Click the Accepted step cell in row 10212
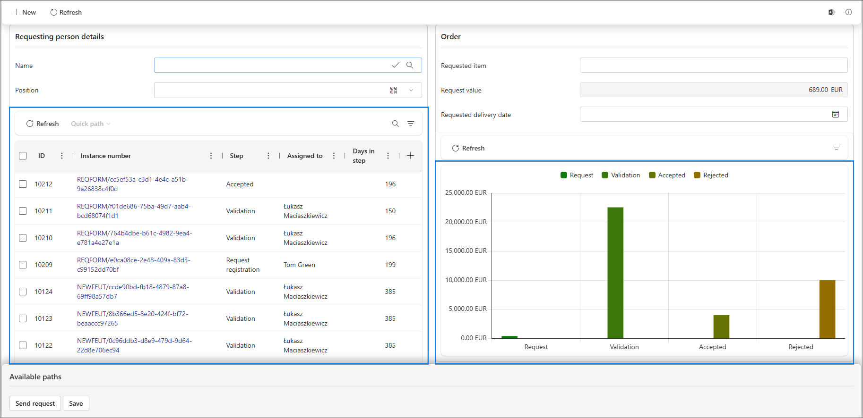 pyautogui.click(x=240, y=184)
